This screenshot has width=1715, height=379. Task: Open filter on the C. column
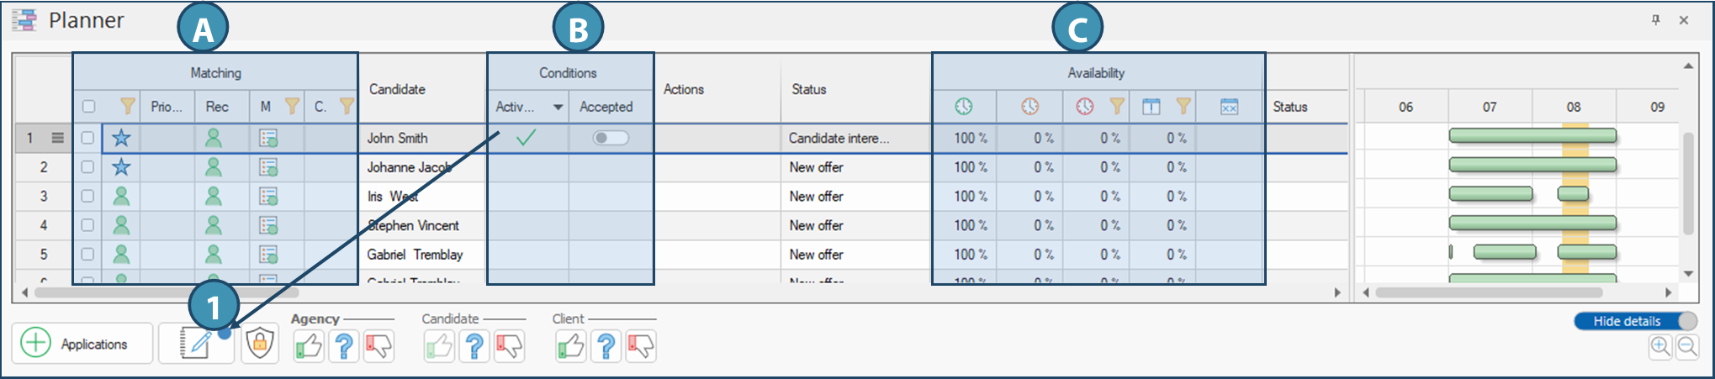tap(346, 106)
